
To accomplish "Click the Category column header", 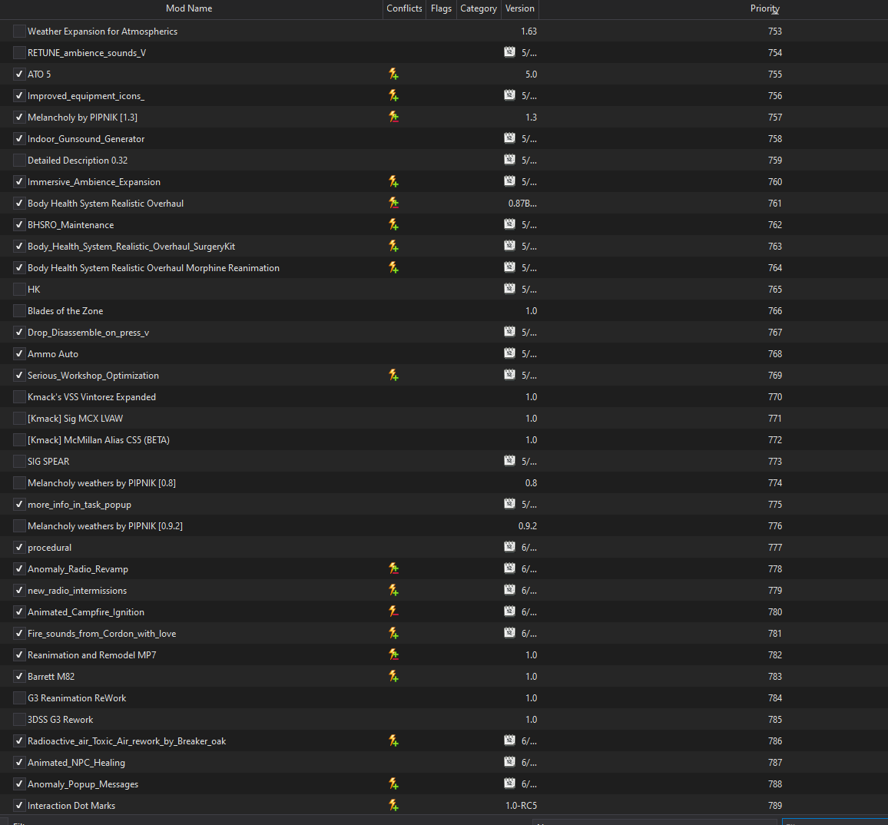I will (479, 8).
